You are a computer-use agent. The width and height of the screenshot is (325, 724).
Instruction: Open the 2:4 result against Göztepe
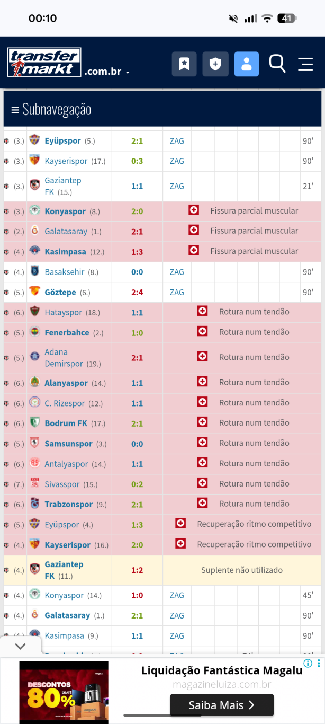137,293
